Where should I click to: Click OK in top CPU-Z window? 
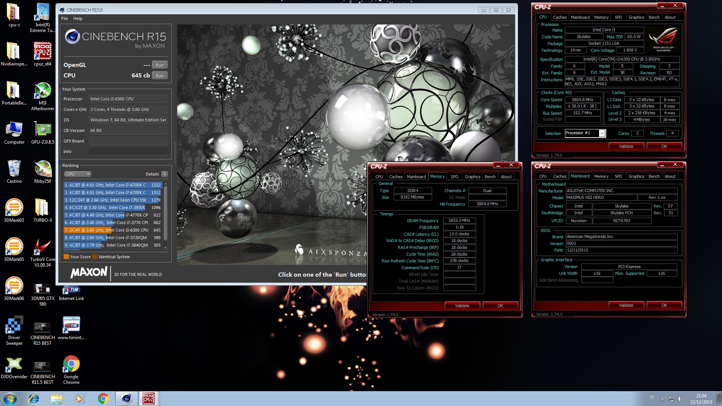pyautogui.click(x=664, y=146)
